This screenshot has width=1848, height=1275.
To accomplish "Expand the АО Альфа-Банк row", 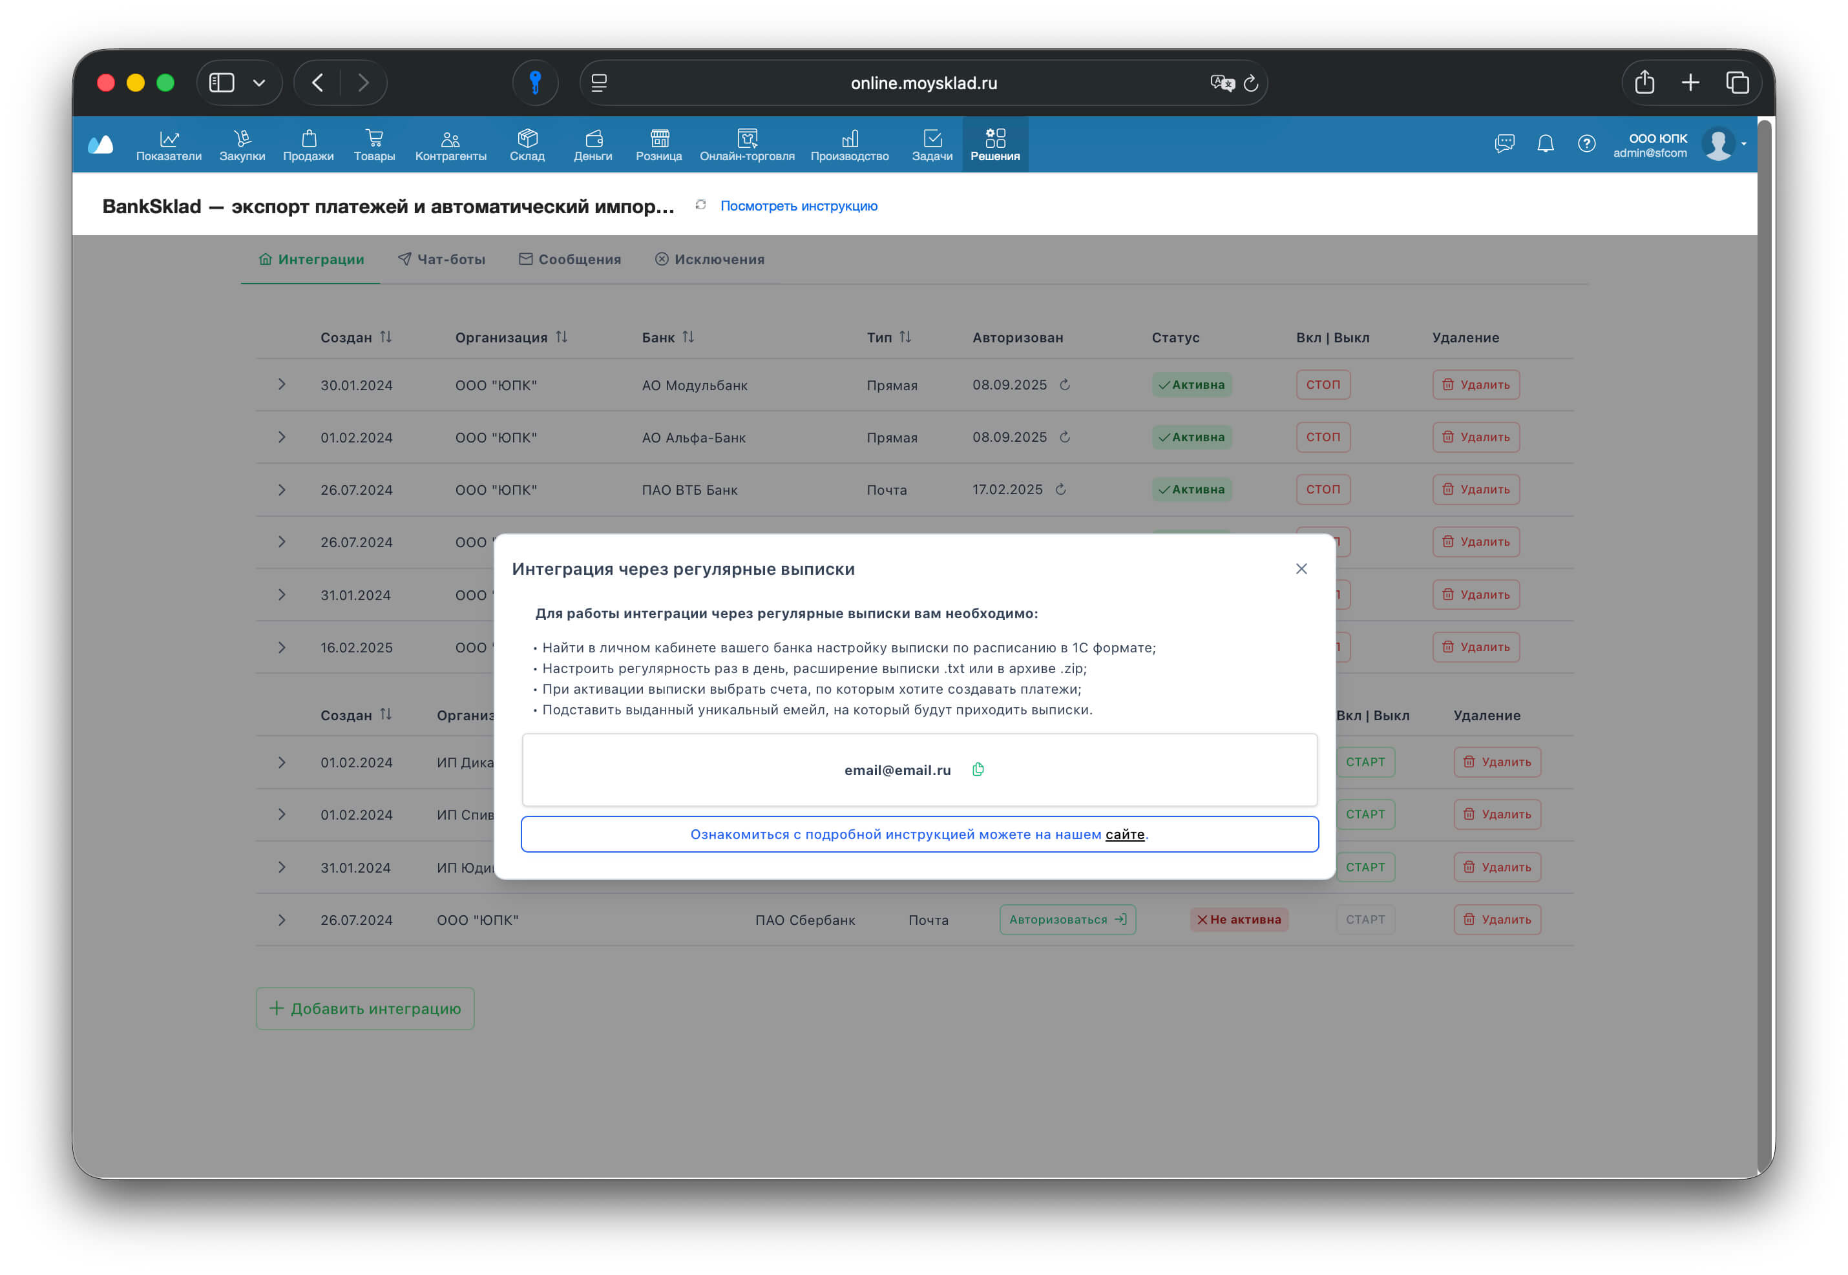I will (x=282, y=437).
